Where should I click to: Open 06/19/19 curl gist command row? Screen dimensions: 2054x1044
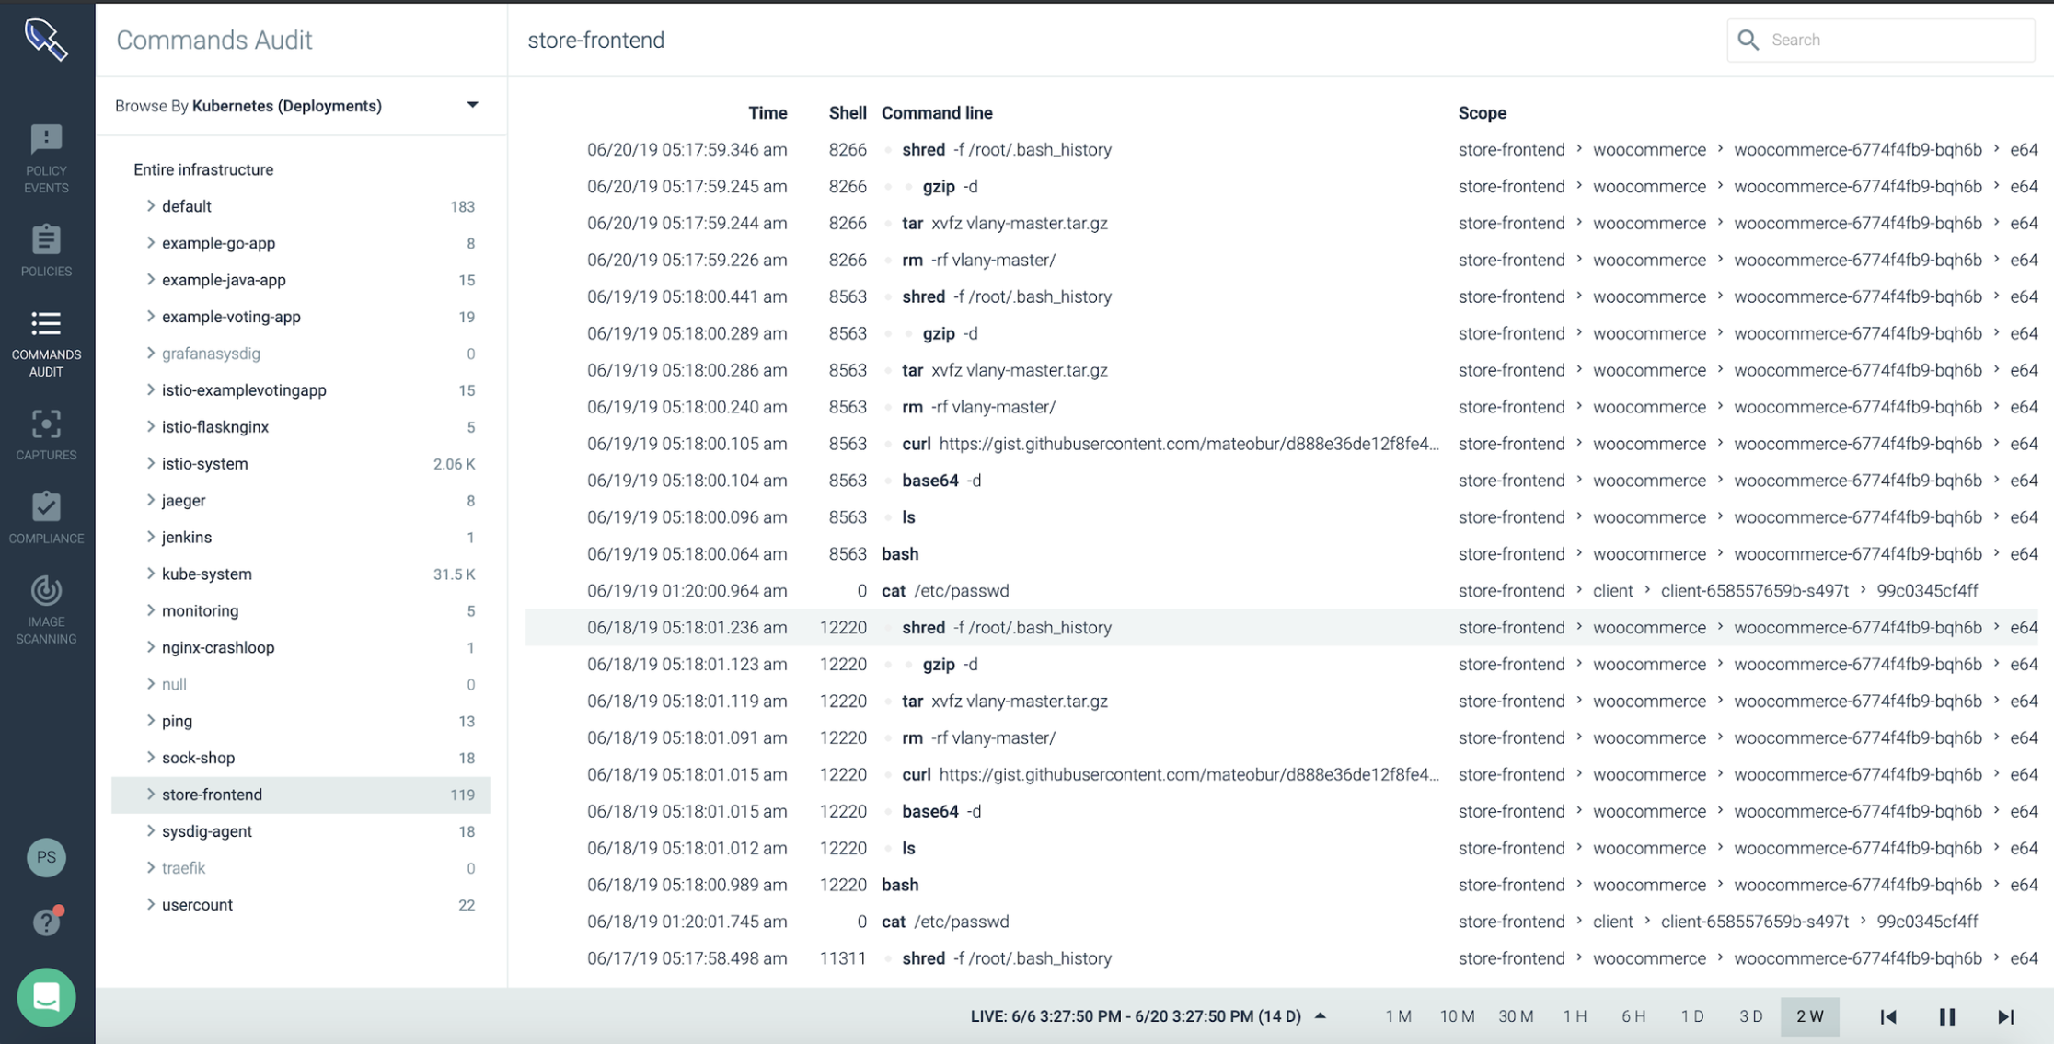click(1282, 444)
